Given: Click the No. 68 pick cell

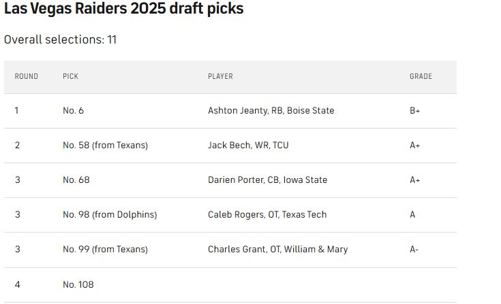Looking at the screenshot, I should pos(76,180).
